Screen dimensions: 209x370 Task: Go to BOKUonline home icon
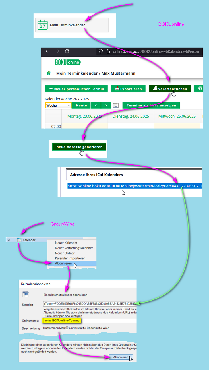pos(49,73)
